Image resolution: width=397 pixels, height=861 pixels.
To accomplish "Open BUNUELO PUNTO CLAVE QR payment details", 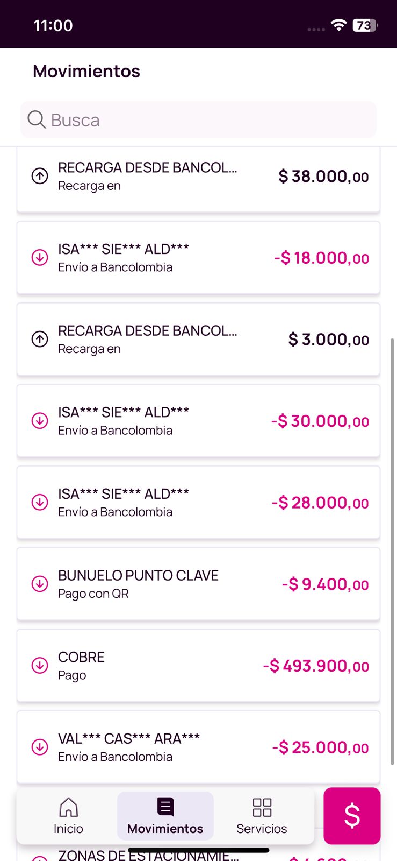I will (198, 584).
